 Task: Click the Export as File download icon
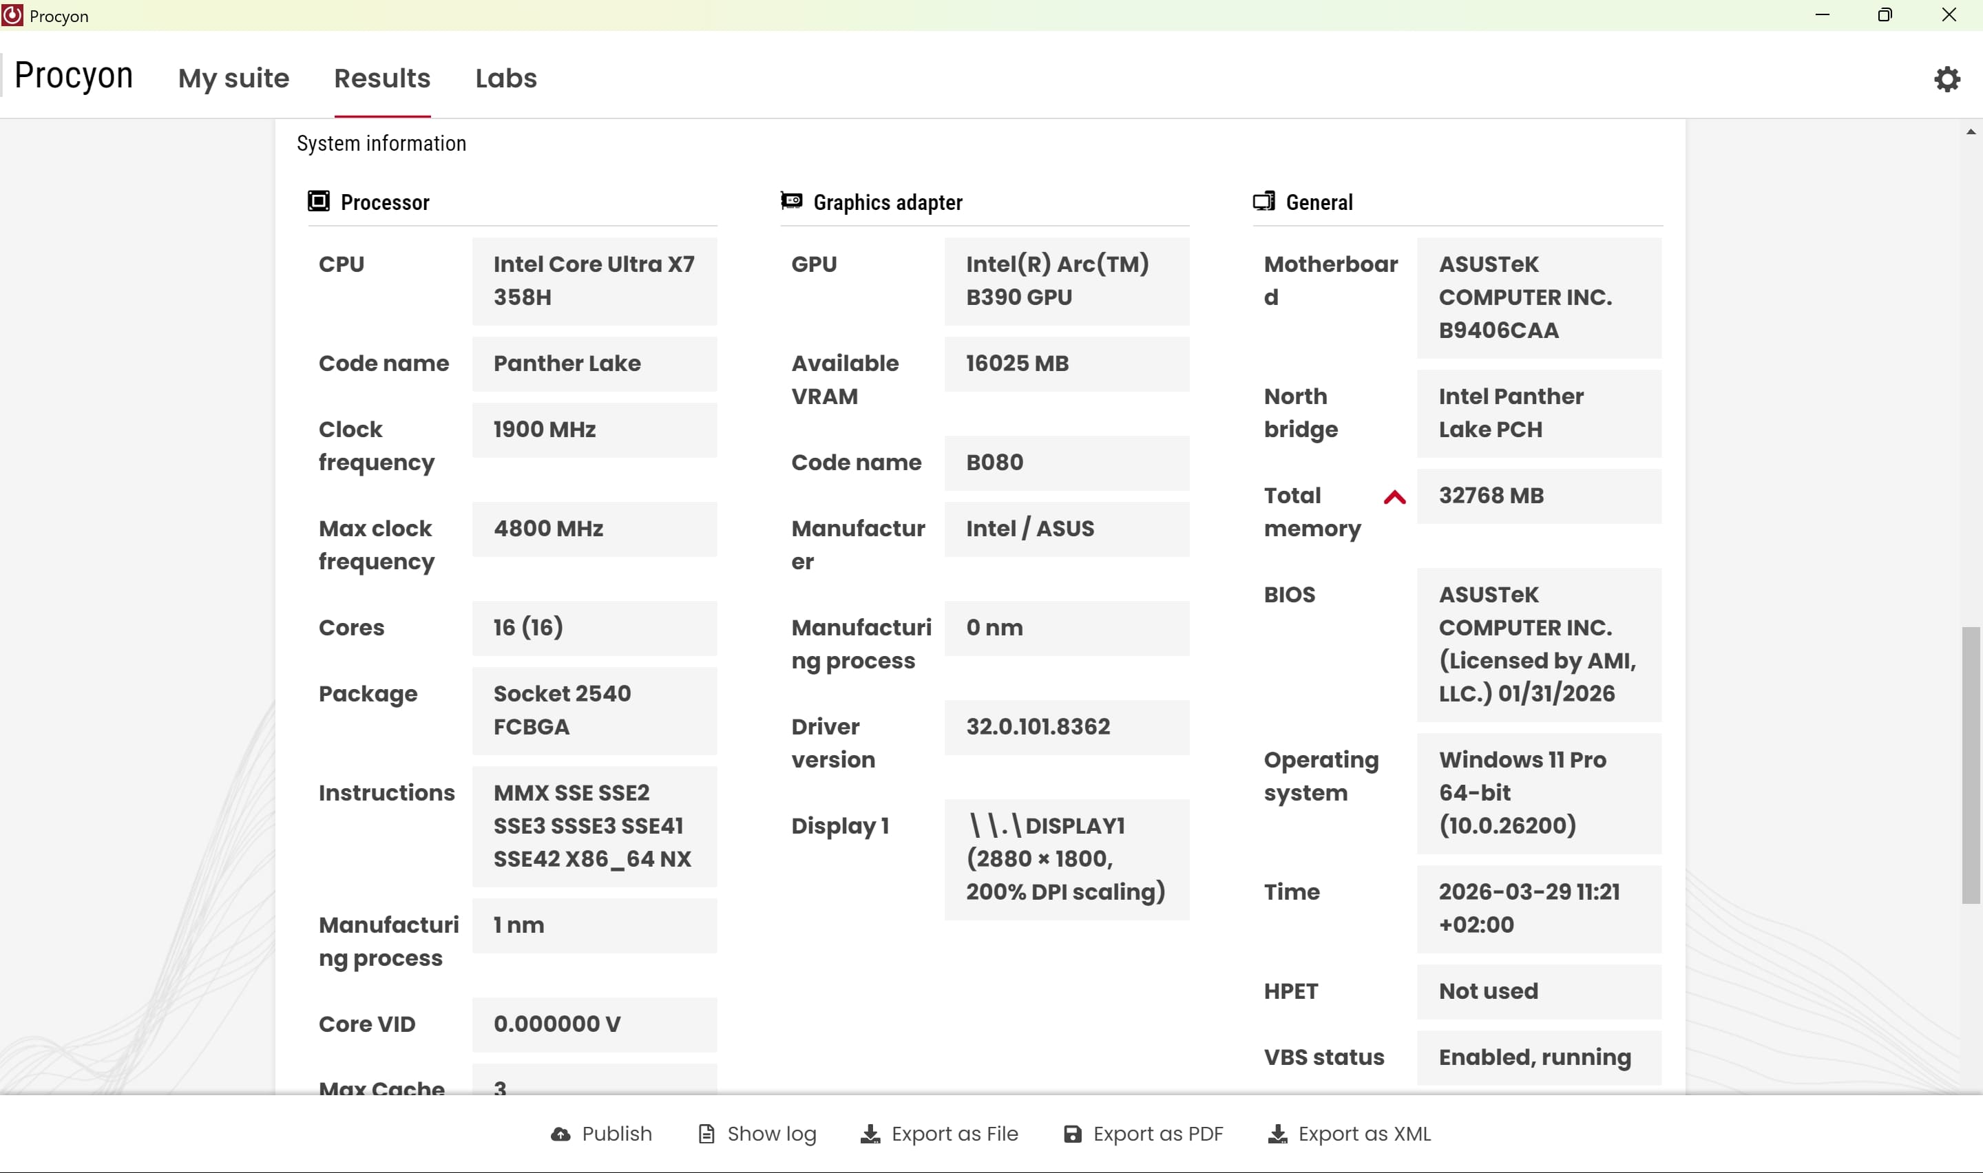point(870,1134)
